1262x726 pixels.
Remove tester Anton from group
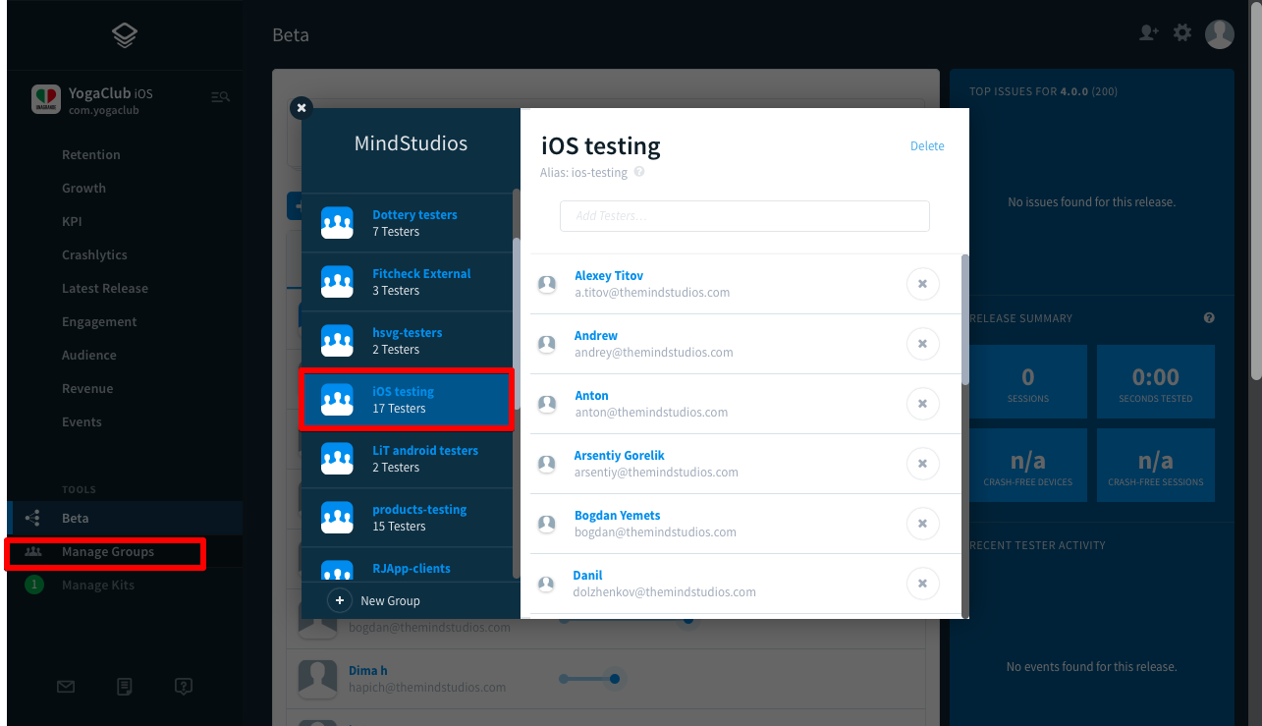click(922, 404)
